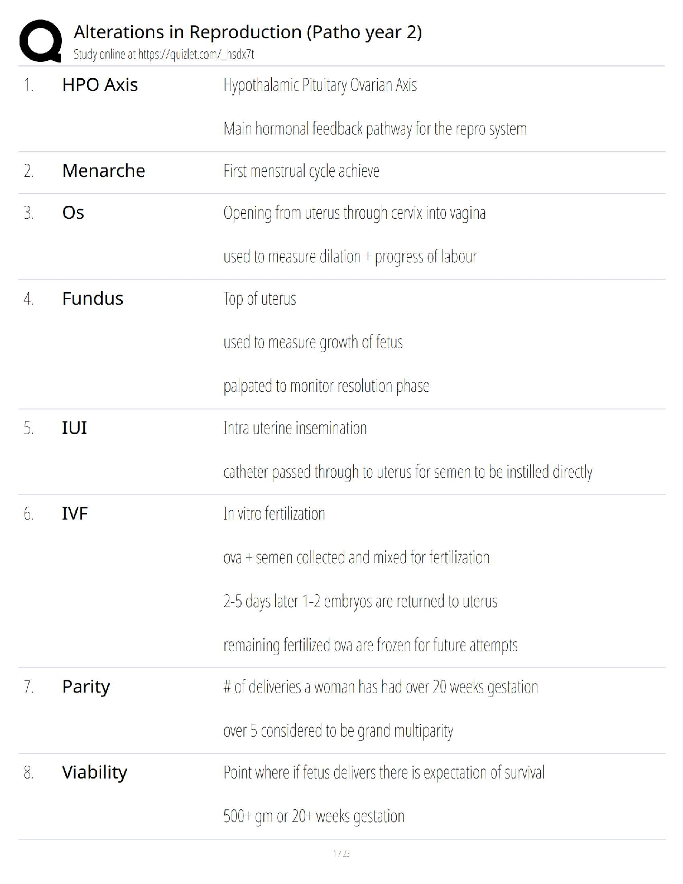Click the Alterations in Reproduction title
Image resolution: width=683 pixels, height=884 pixels.
point(248,32)
